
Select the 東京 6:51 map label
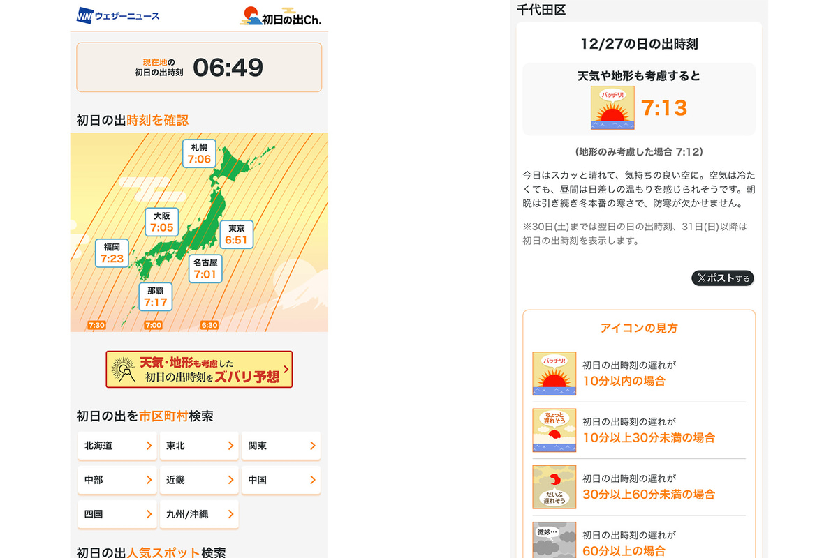(x=236, y=235)
